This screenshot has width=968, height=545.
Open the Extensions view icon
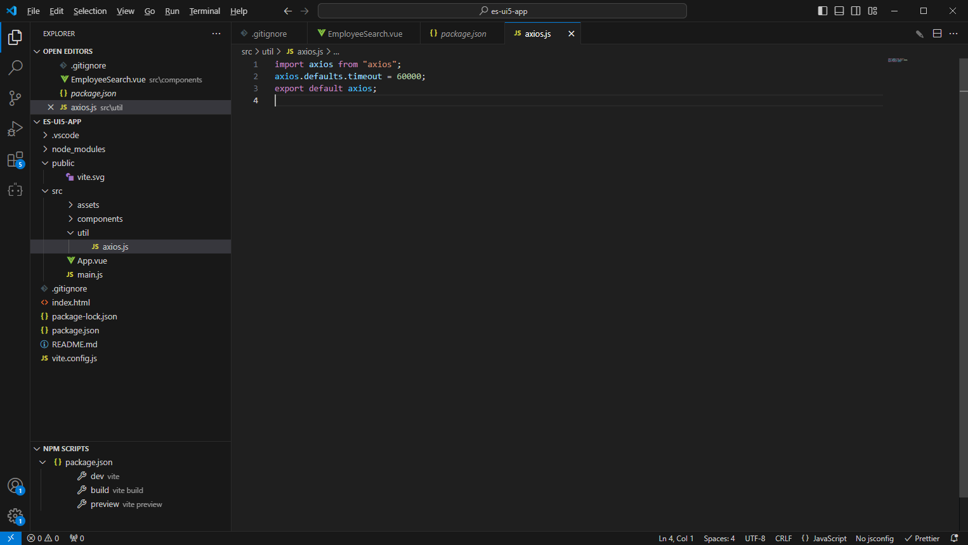tap(15, 160)
